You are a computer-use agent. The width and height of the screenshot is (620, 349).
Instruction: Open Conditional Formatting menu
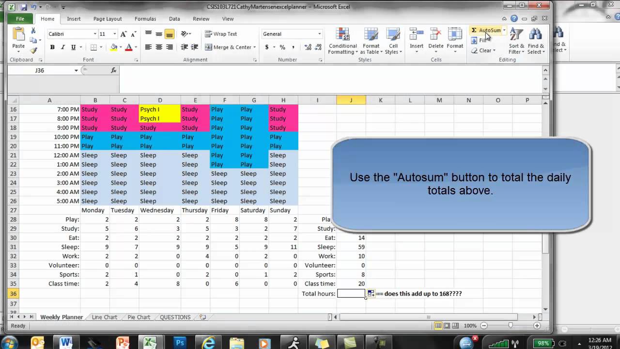click(x=343, y=41)
